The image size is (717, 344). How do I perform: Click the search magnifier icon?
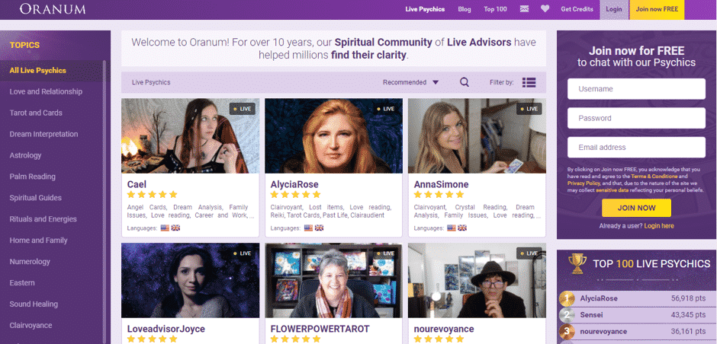[x=464, y=83]
